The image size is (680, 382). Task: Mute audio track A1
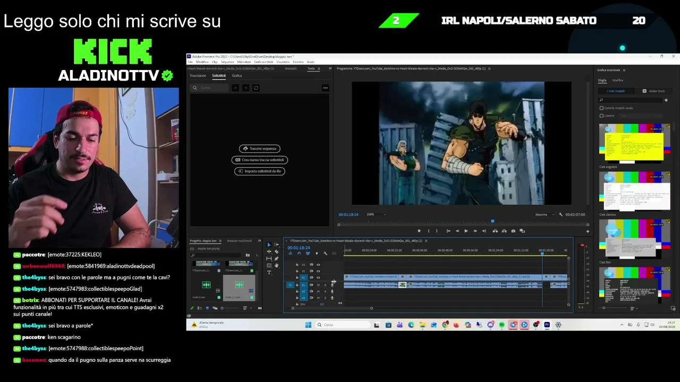318,285
